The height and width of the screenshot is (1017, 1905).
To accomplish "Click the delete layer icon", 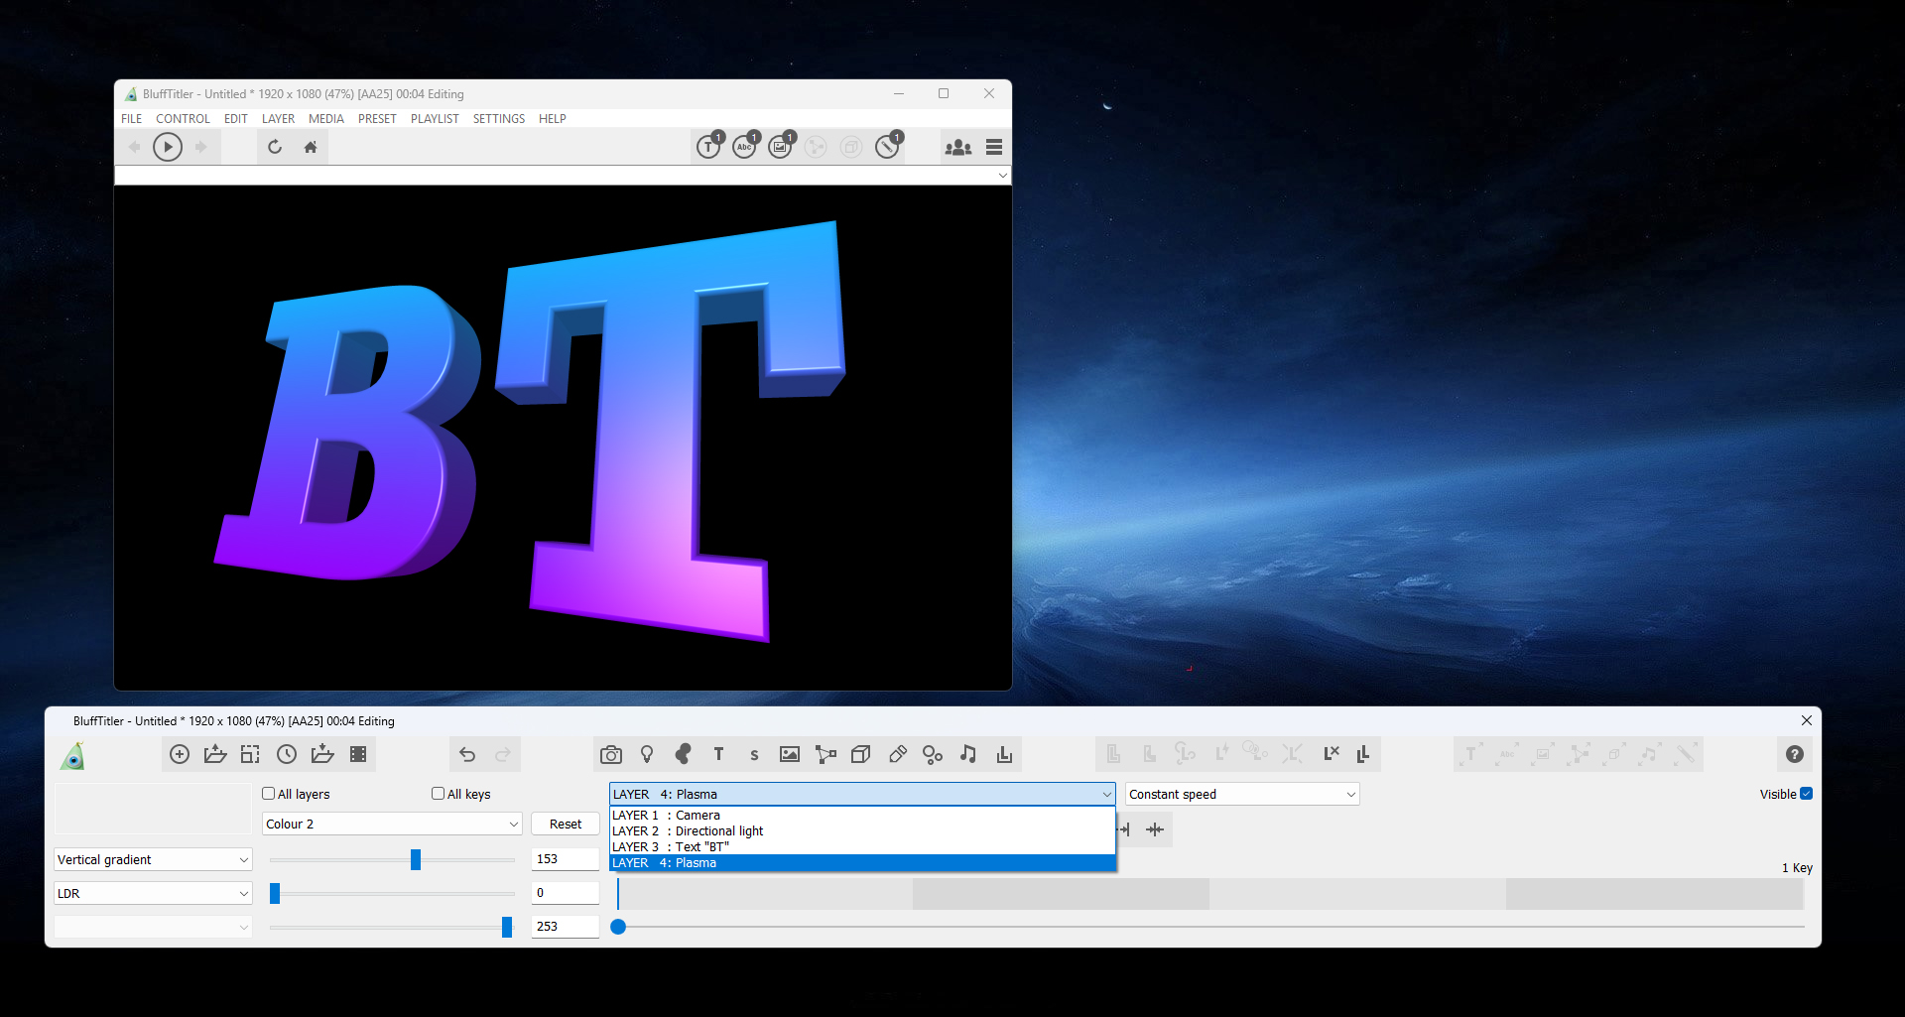I will point(1331,754).
